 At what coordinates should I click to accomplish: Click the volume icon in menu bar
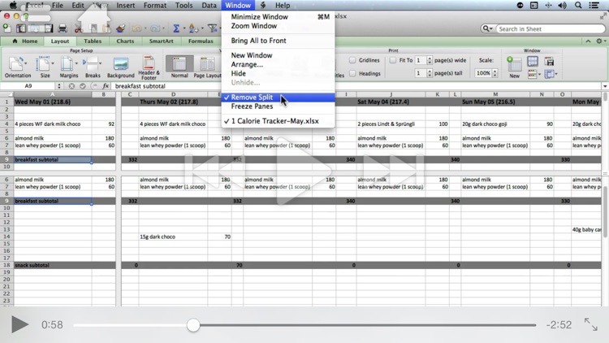[562, 6]
